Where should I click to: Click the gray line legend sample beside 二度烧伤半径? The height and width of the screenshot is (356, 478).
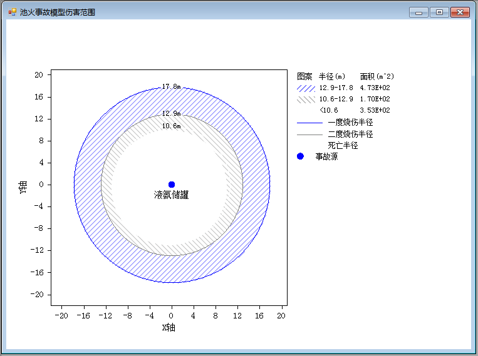pos(309,135)
